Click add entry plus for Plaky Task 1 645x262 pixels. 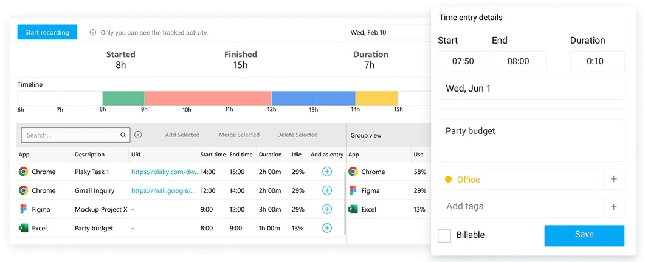[327, 172]
